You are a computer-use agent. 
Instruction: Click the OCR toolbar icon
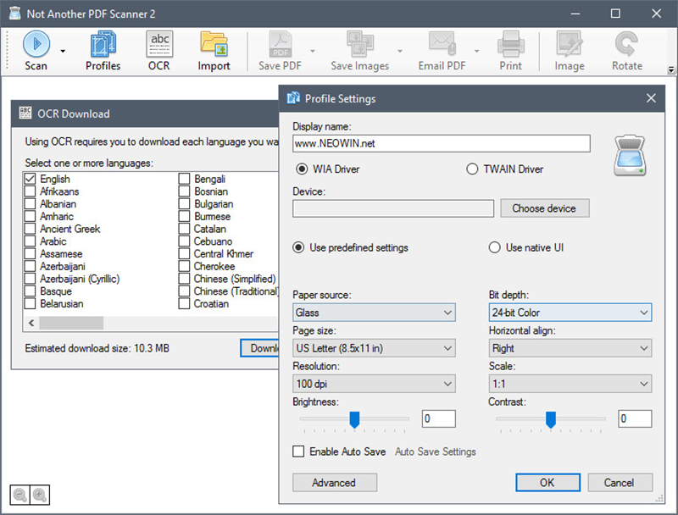[x=158, y=44]
